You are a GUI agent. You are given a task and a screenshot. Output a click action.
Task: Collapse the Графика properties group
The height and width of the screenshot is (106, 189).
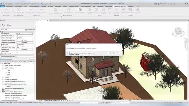tap(33, 32)
